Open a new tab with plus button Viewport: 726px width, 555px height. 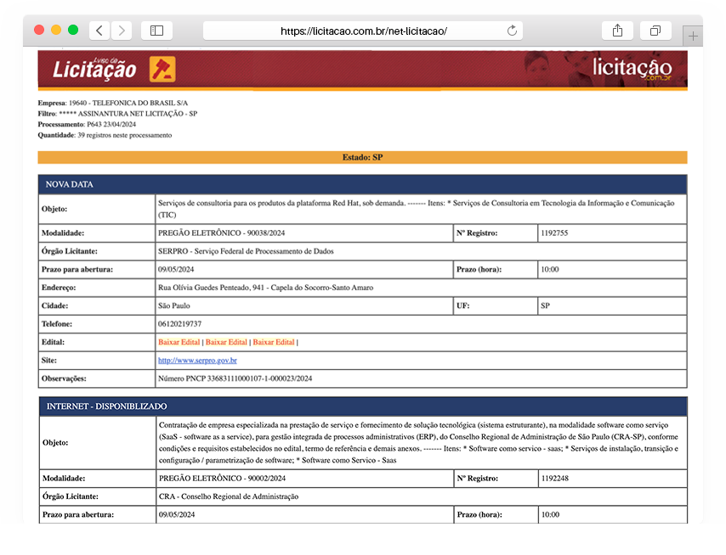[x=693, y=36]
